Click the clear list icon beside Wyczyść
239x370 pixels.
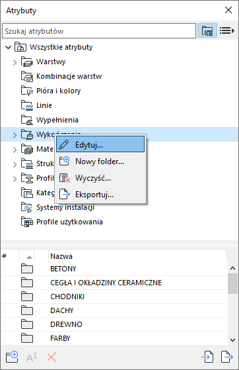click(65, 178)
